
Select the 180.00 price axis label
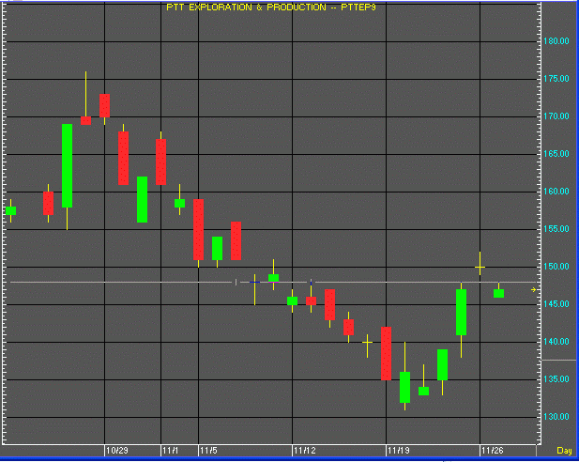tap(556, 41)
